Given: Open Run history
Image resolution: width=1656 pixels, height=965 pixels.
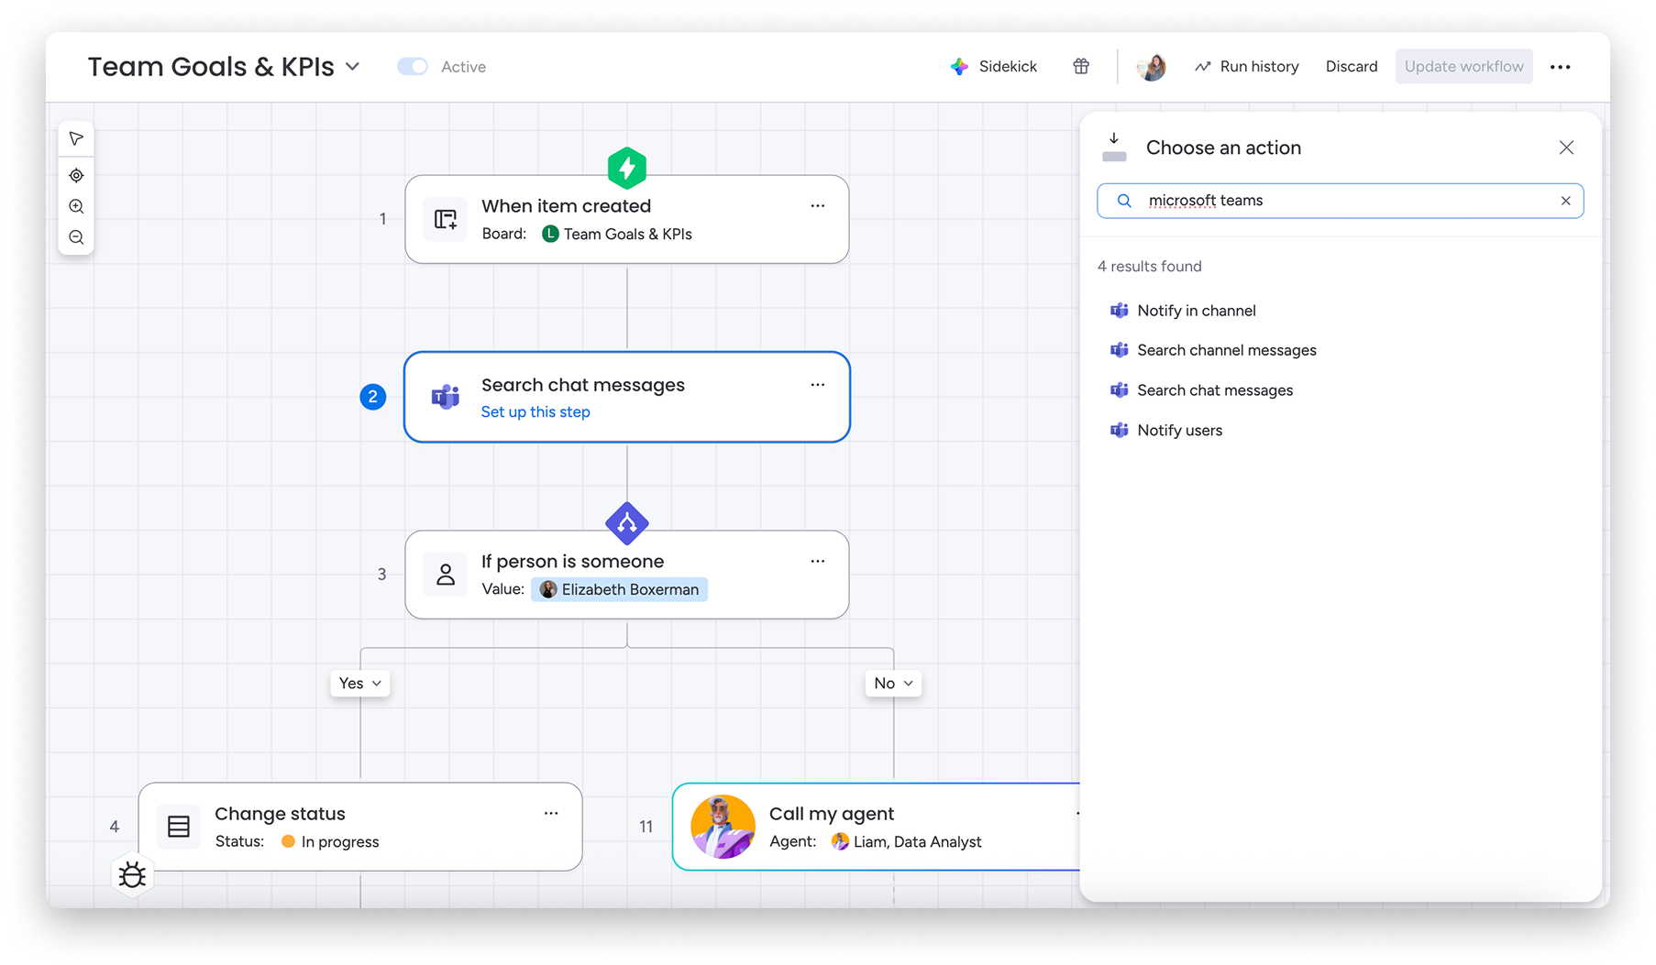Looking at the screenshot, I should point(1247,66).
